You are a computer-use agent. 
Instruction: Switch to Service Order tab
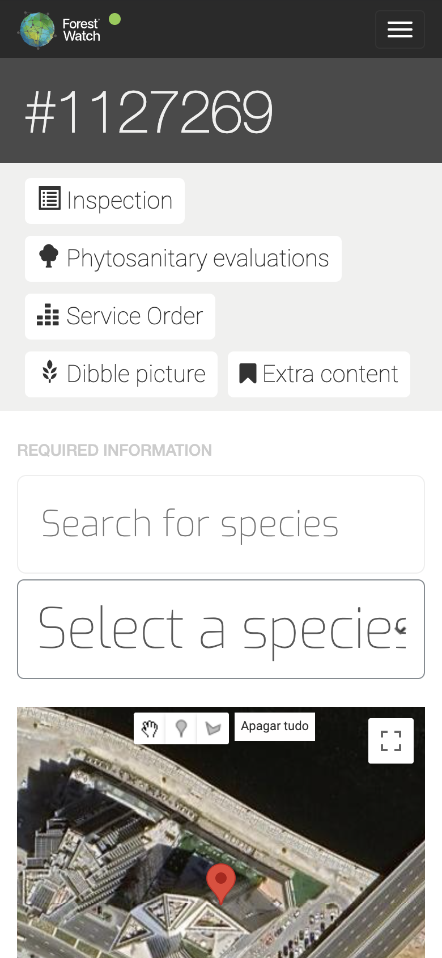click(120, 316)
